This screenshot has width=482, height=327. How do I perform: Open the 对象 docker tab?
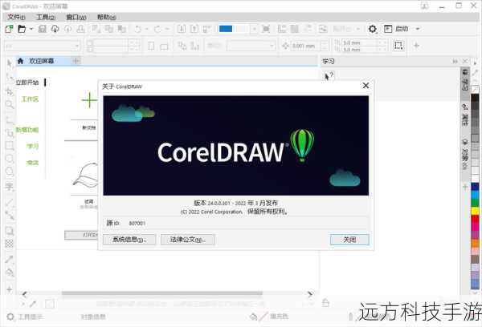pos(465,155)
